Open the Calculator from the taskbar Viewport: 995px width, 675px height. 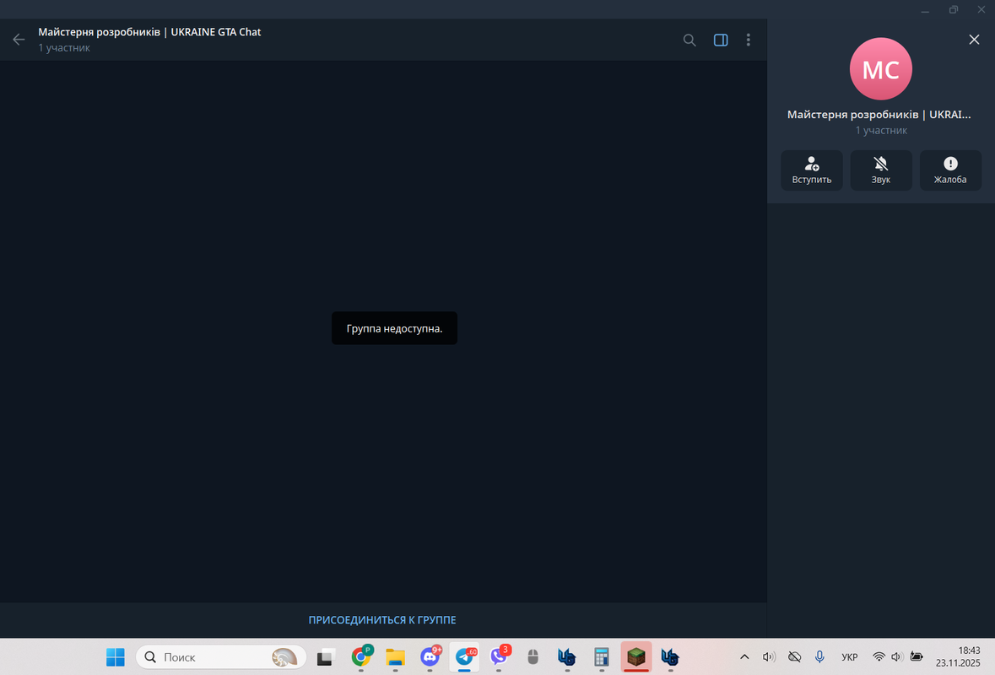[602, 656]
